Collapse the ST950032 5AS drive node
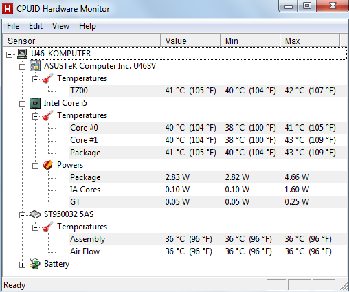This screenshot has height=292, width=349. coord(22,215)
